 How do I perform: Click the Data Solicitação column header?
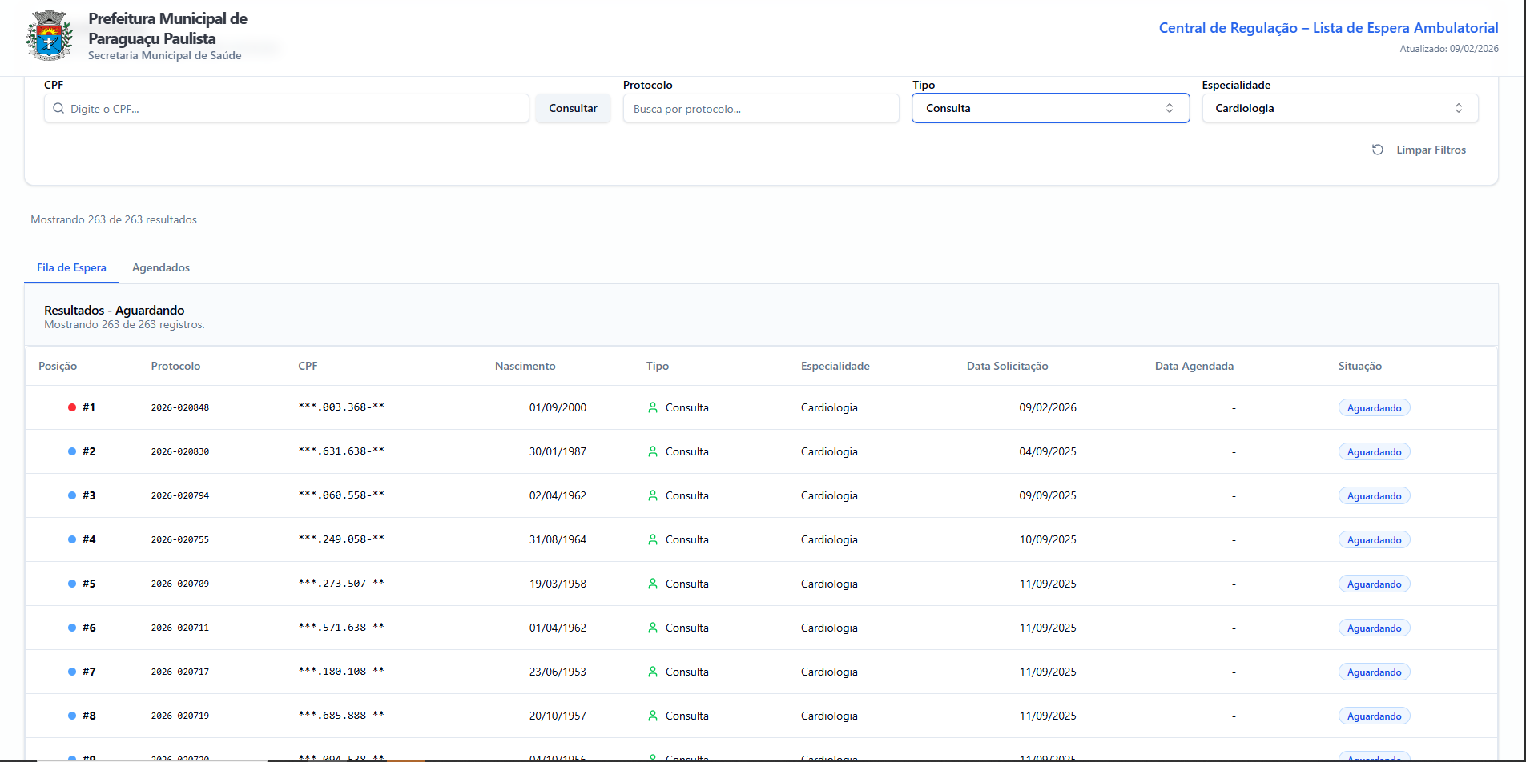tap(1007, 366)
